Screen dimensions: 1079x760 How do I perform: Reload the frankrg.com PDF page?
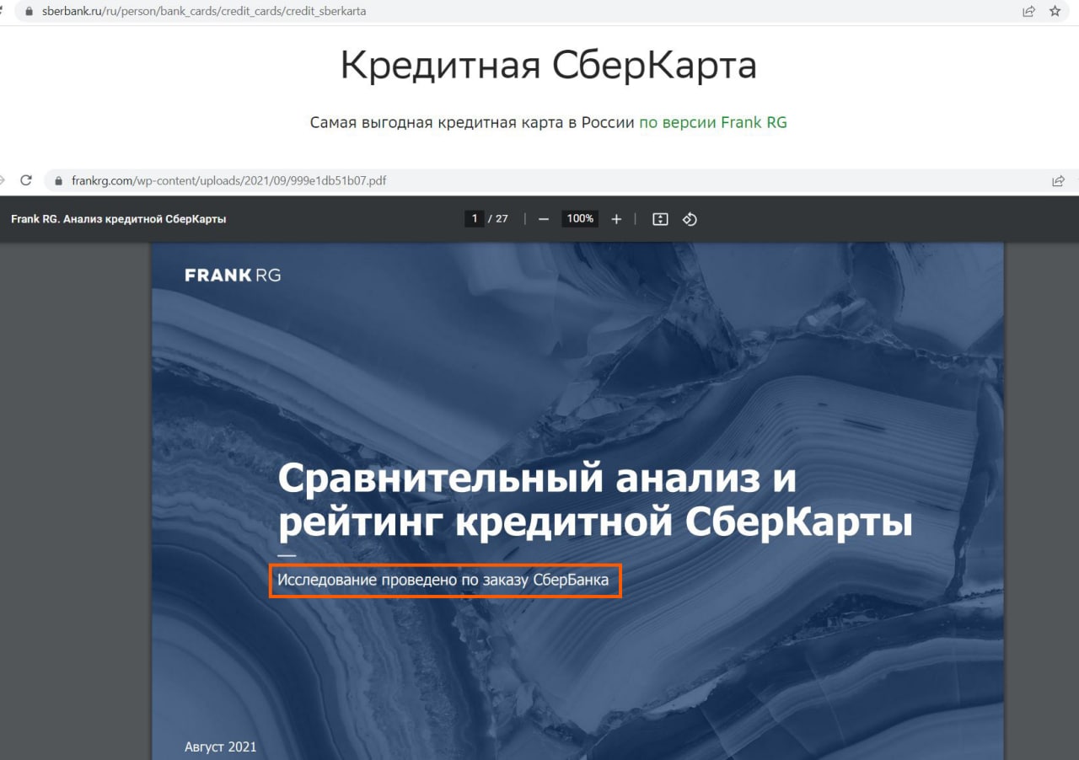tap(26, 180)
